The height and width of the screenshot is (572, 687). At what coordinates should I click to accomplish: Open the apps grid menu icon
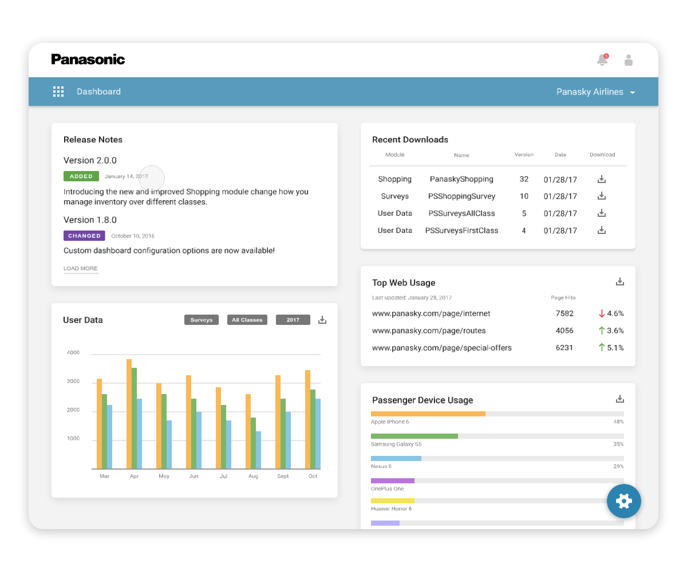58,92
